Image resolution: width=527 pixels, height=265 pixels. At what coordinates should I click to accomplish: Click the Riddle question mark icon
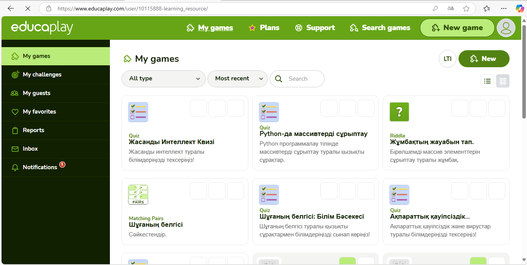[x=399, y=112]
